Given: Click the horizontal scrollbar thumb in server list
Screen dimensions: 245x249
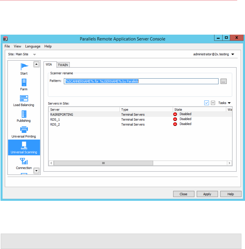Looking at the screenshot, I should point(103,163).
